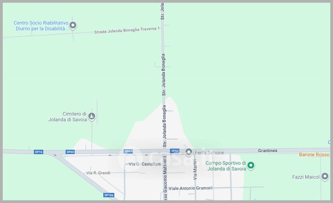The image size is (333, 203).
Task: Click the Fazzi Maicol map pin
Action: point(325,176)
